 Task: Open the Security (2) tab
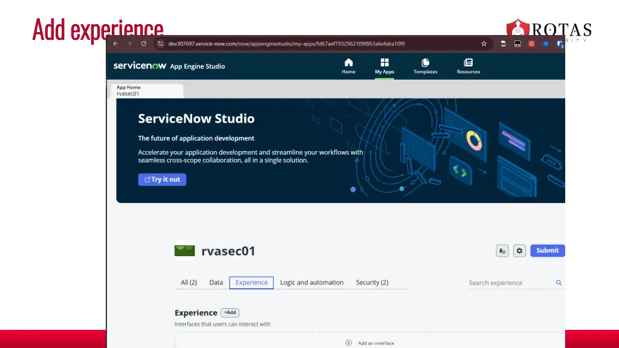[372, 283]
